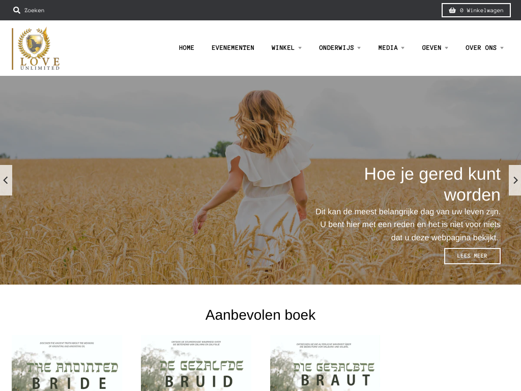The height and width of the screenshot is (391, 521).
Task: Expand the WINKEL dropdown arrow
Action: pos(300,48)
